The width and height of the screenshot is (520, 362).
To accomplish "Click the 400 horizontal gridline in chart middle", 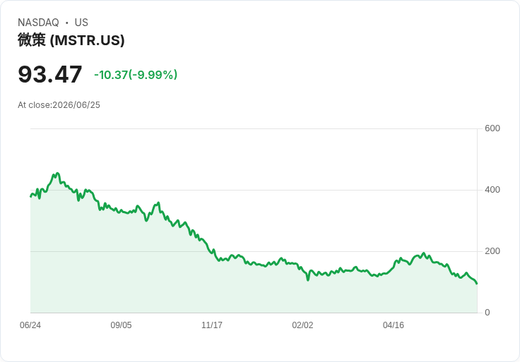I will pos(254,190).
